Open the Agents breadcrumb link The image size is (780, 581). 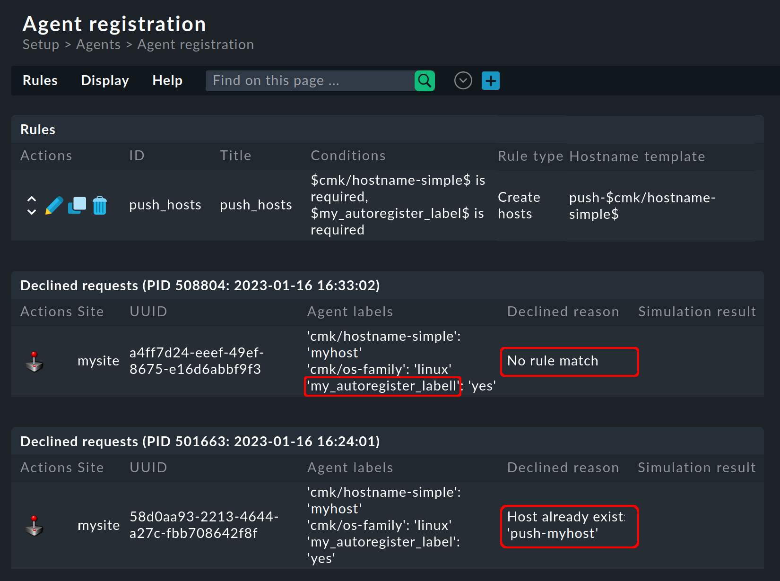click(x=98, y=44)
